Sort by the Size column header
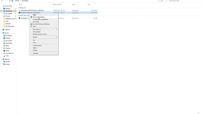This screenshot has height=114, width=202. (x=89, y=4)
